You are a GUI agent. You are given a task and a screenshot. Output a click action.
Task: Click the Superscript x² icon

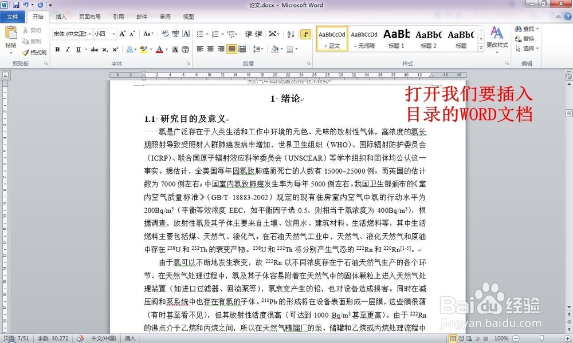(115, 49)
